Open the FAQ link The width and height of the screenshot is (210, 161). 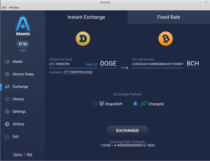click(29, 154)
